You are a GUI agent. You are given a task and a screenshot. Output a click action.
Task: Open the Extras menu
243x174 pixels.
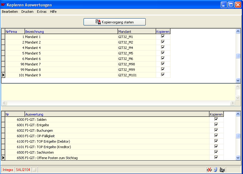41,12
